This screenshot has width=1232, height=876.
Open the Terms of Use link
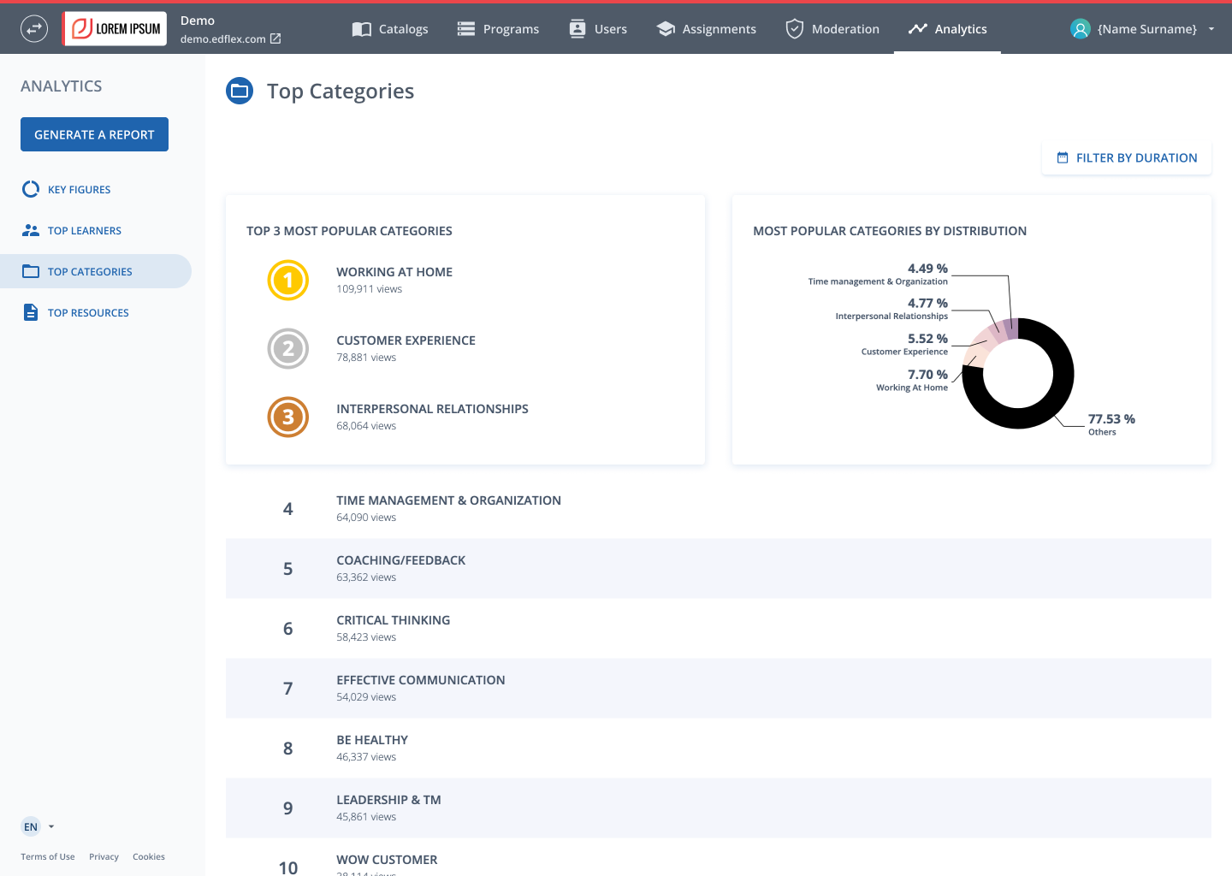[x=48, y=856]
